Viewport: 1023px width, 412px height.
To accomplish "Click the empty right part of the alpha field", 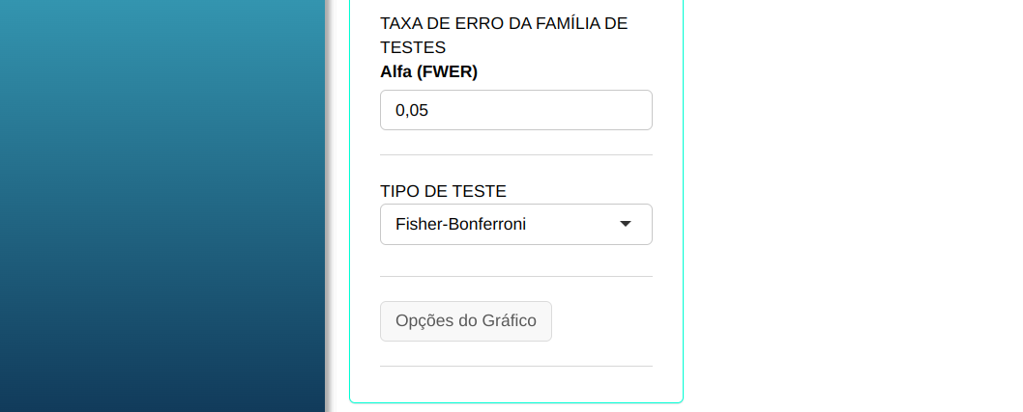I will click(580, 110).
